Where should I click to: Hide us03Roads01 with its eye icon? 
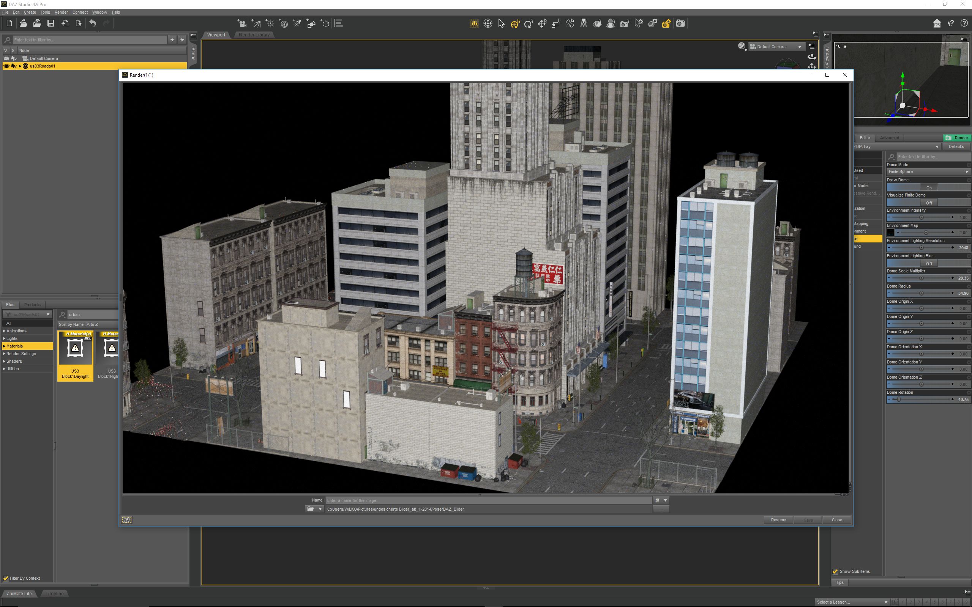[6, 66]
